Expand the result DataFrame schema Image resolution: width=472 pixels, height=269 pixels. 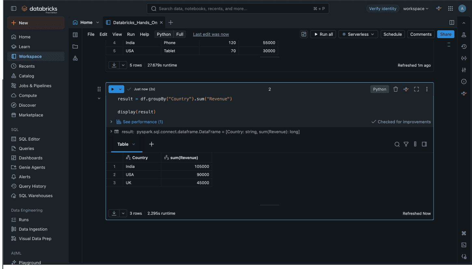point(111,131)
